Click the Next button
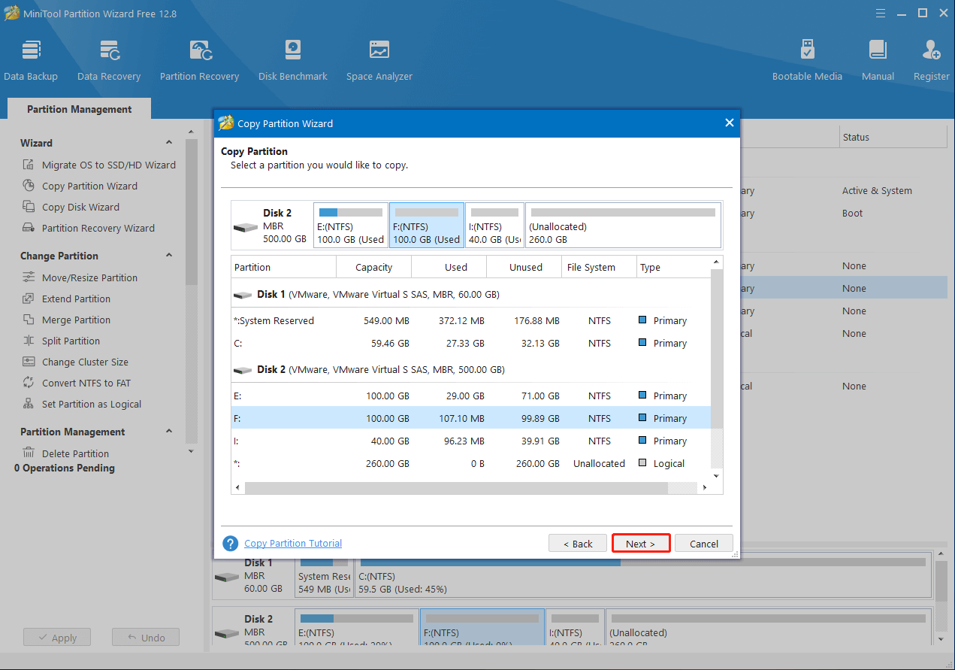Image resolution: width=955 pixels, height=670 pixels. click(640, 544)
